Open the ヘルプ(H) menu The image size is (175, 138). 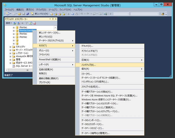78,10
